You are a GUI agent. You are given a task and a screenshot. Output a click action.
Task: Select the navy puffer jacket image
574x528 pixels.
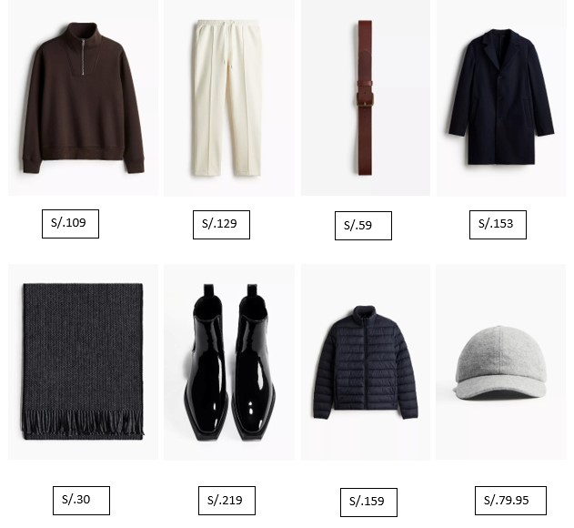tap(366, 361)
